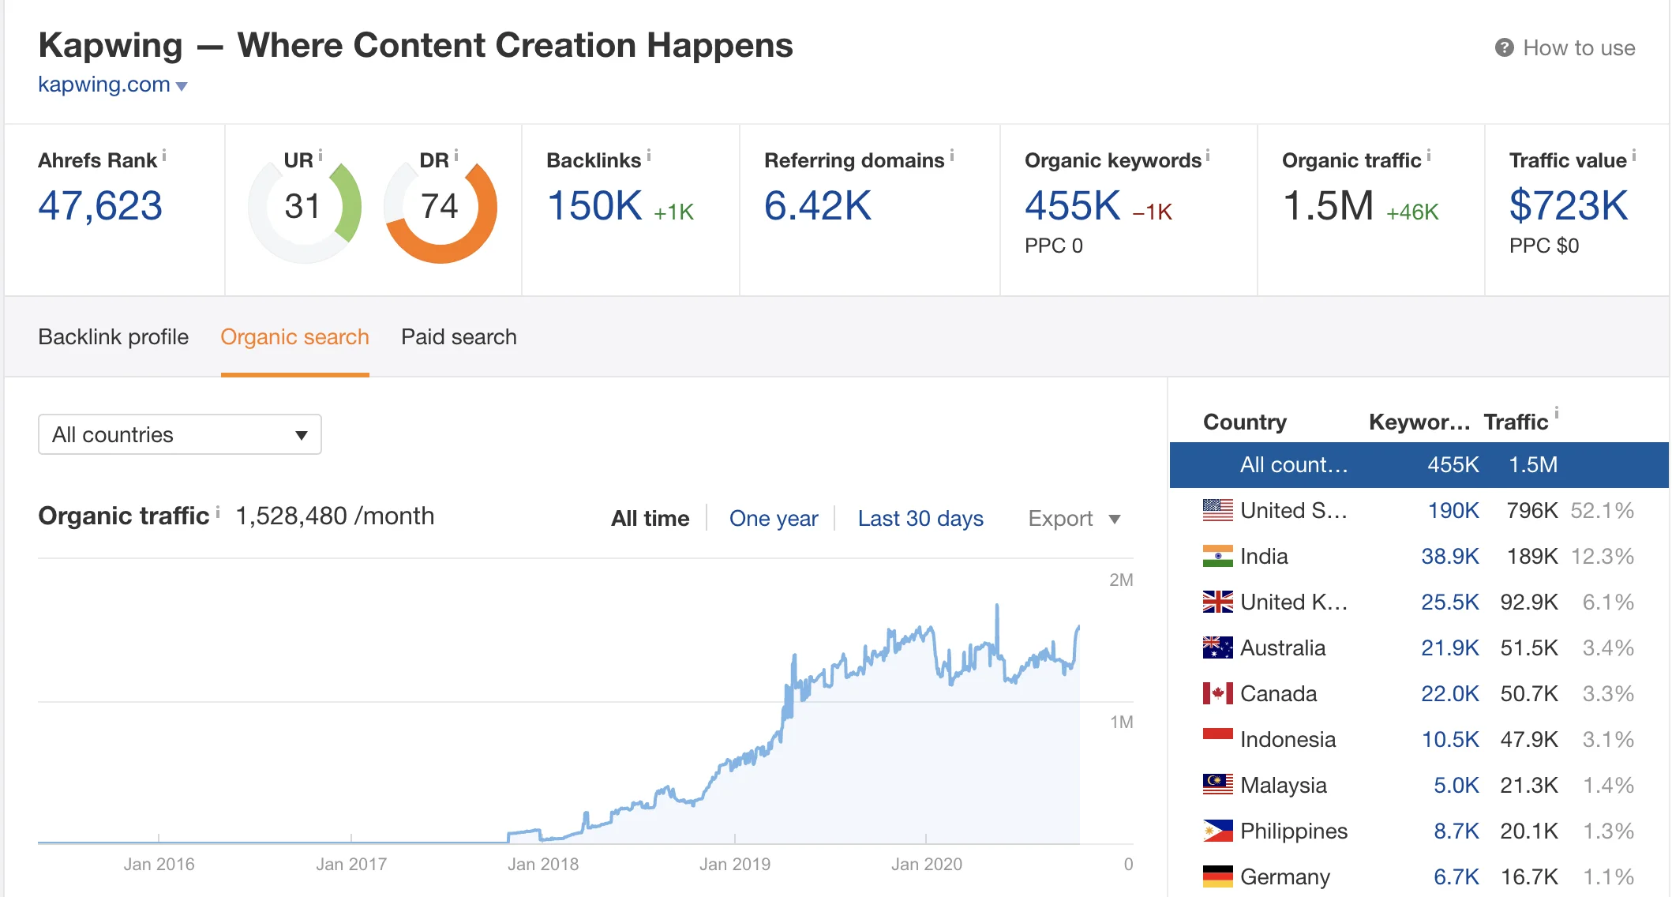Switch to the Backlink profile tab
This screenshot has width=1672, height=897.
click(x=114, y=337)
